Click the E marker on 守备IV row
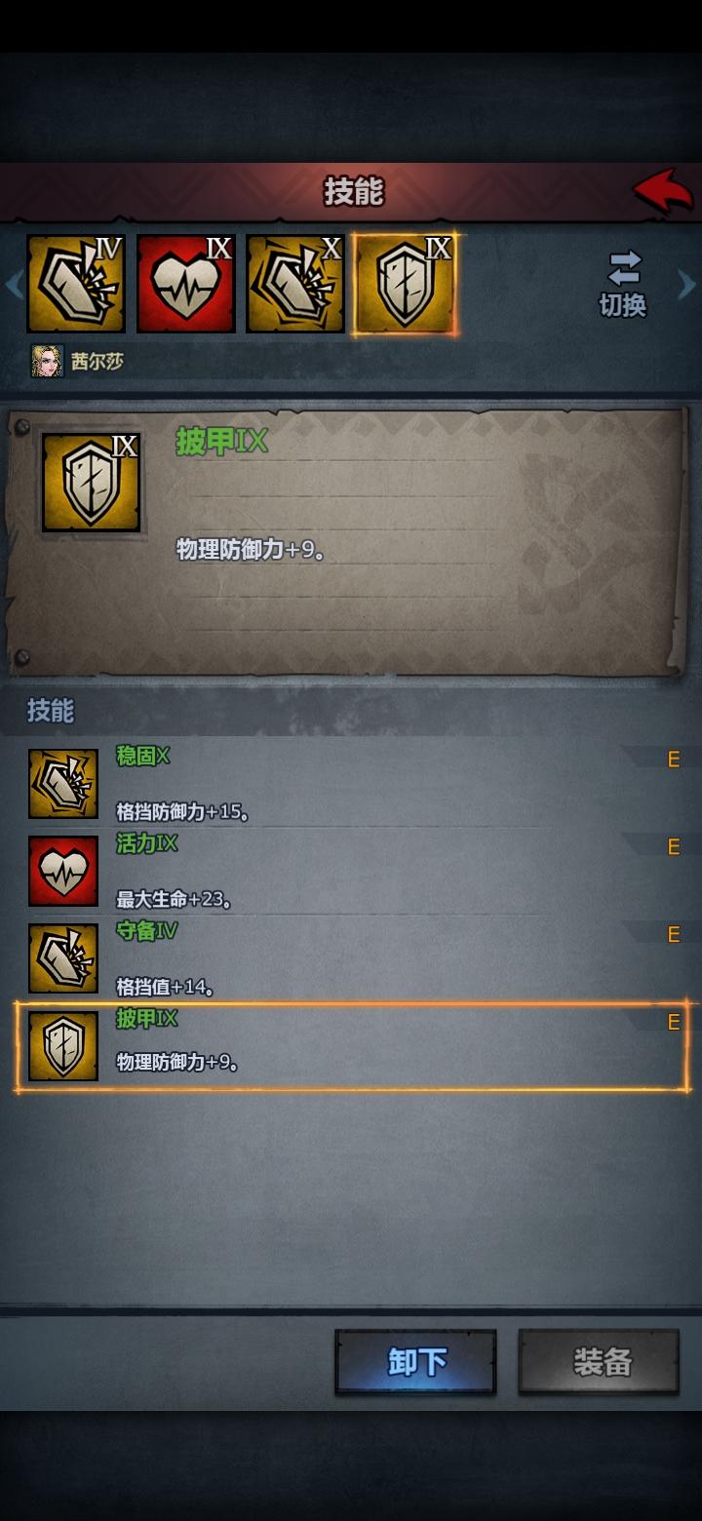702x1521 pixels. pyautogui.click(x=673, y=935)
